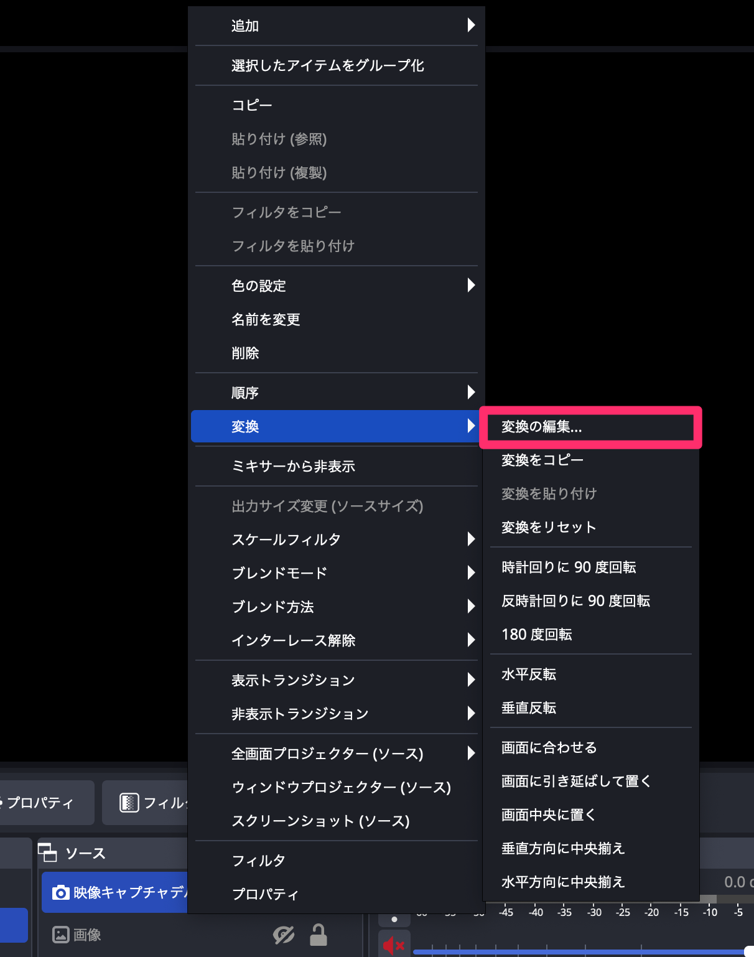Open the 追加 submenu
754x957 pixels.
pos(336,26)
